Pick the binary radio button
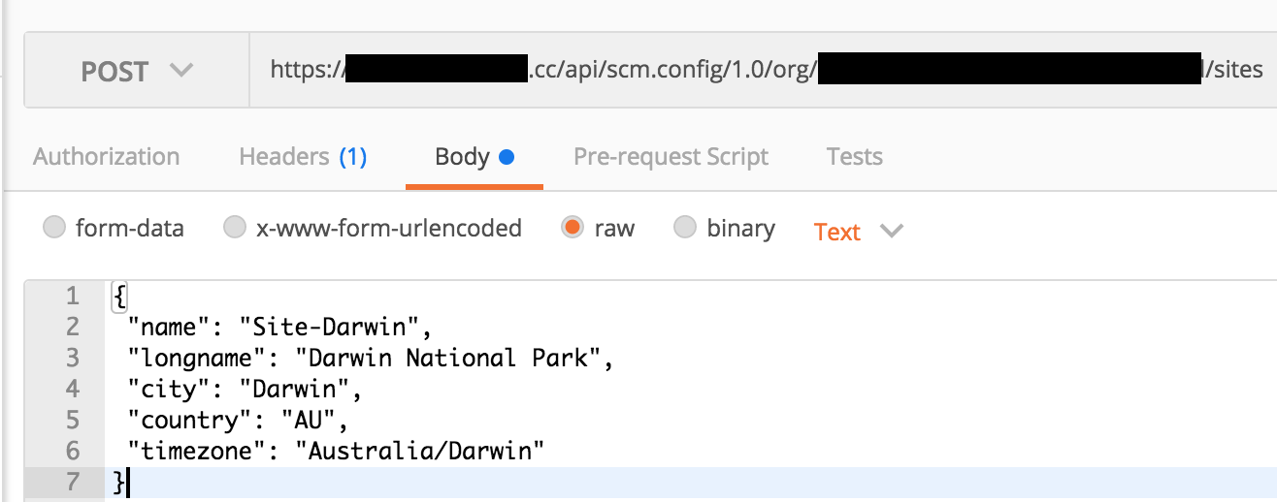This screenshot has width=1277, height=502. [x=685, y=229]
